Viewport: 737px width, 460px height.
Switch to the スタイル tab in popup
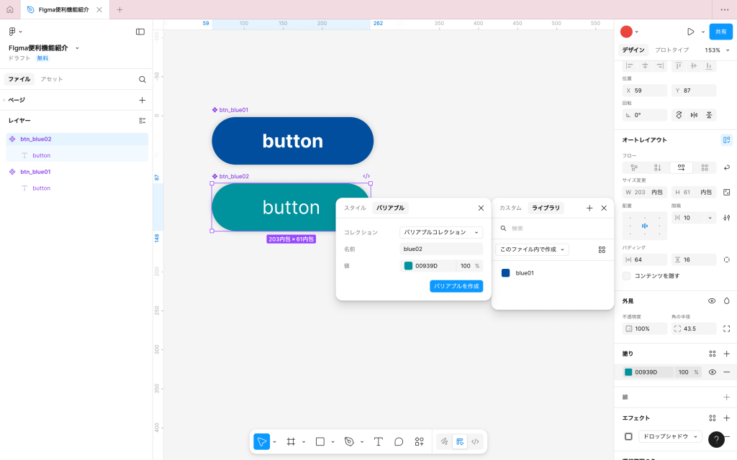[x=355, y=208]
